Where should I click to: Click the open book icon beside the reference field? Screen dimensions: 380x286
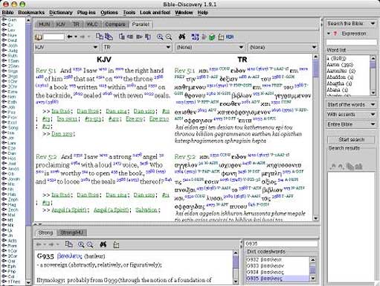click(38, 37)
